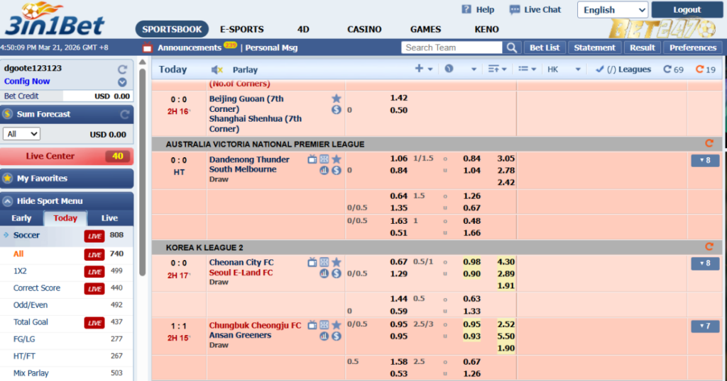Click the 3in1Bet logo
This screenshot has height=381, width=727.
(x=54, y=19)
